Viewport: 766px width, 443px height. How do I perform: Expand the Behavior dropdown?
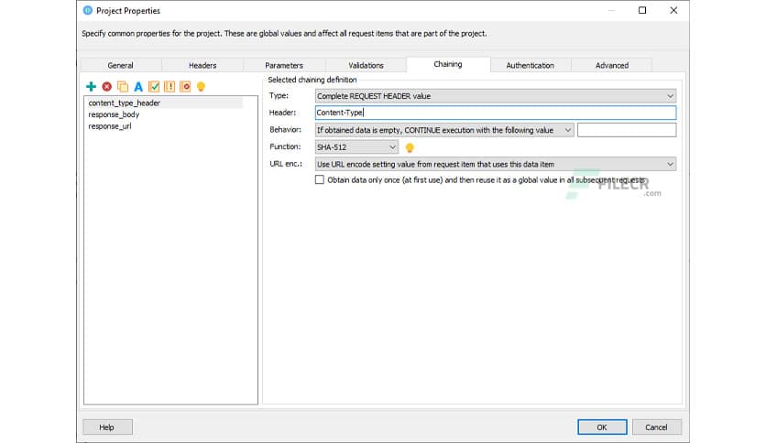tap(444, 130)
